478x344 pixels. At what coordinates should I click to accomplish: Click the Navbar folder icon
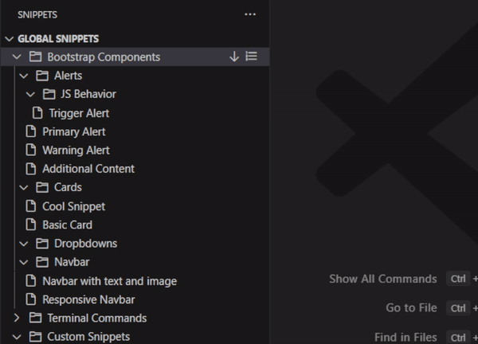tap(42, 262)
